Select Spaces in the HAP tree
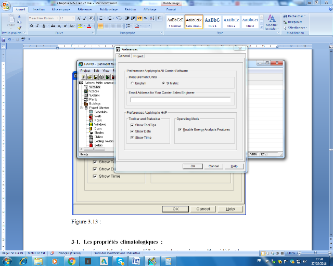This screenshot has width=333, height=266. pos(94,91)
